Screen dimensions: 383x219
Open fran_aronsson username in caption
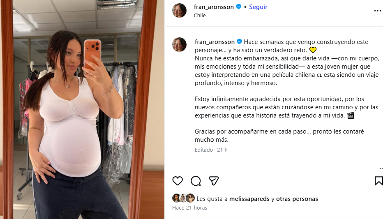215,42
